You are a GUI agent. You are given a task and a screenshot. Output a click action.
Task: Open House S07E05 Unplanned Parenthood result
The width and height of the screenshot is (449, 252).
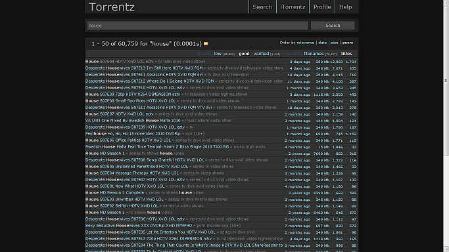[137, 167]
